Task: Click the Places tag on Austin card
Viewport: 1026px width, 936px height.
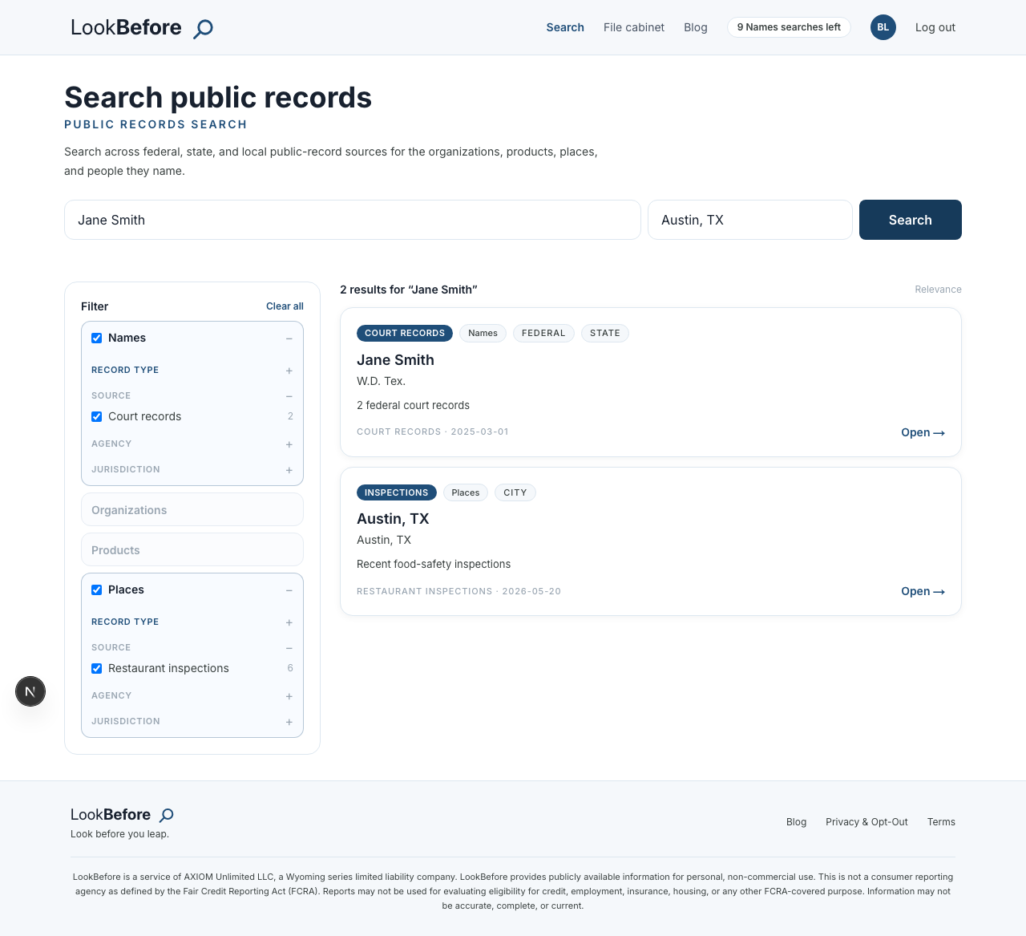Action: coord(466,492)
